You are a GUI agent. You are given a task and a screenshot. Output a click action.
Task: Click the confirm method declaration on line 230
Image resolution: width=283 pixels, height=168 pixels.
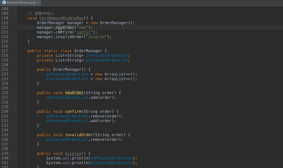coord(73,111)
